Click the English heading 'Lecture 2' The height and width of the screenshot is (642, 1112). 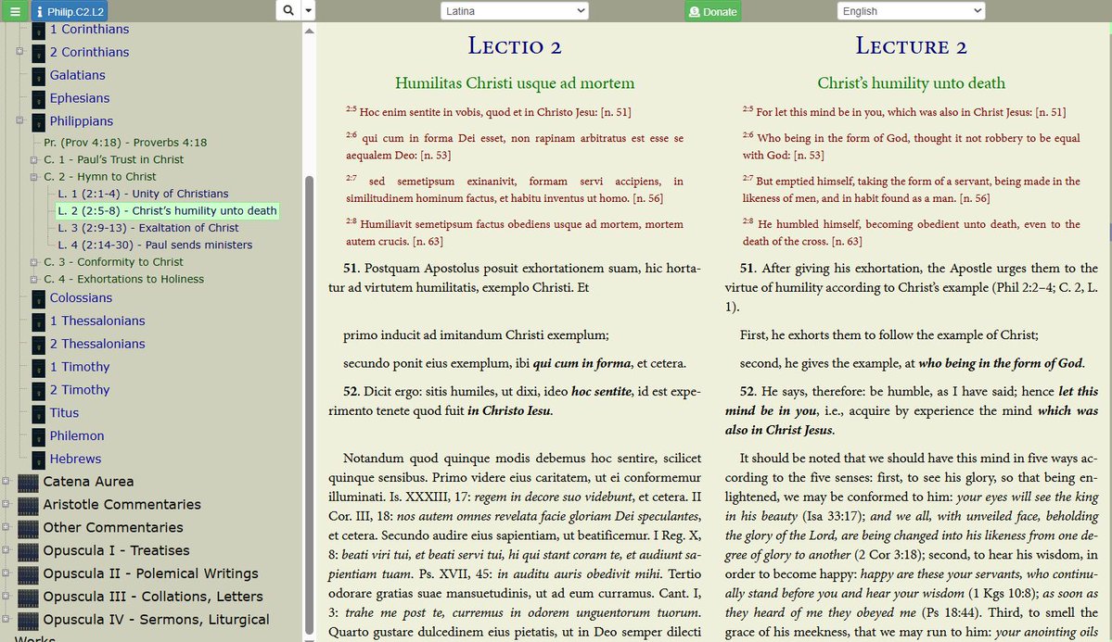pyautogui.click(x=911, y=46)
